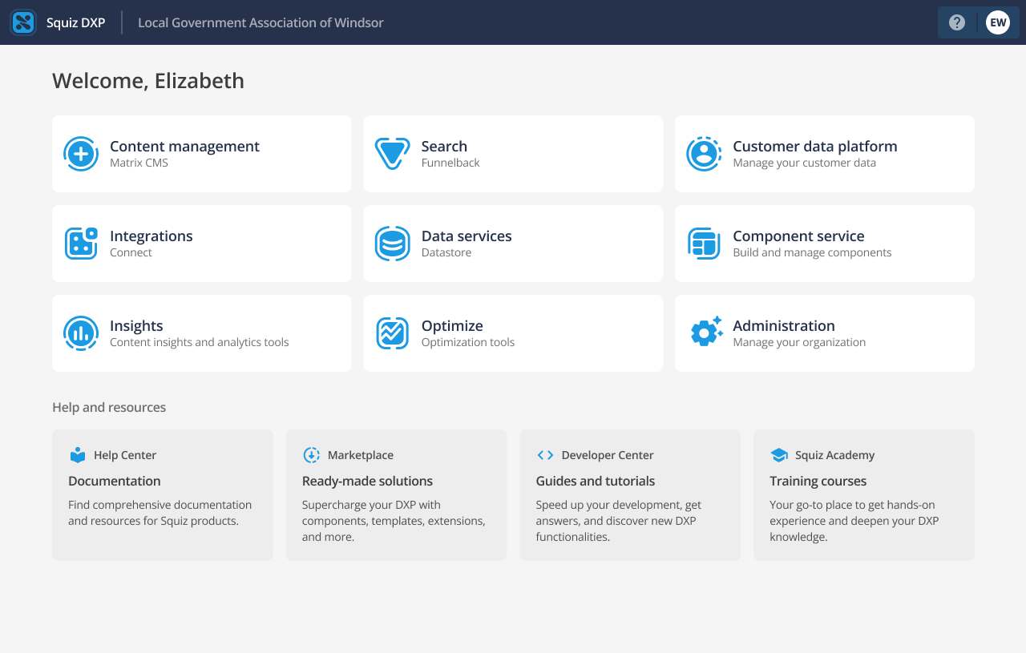Click the Optimize tools icon

(392, 333)
